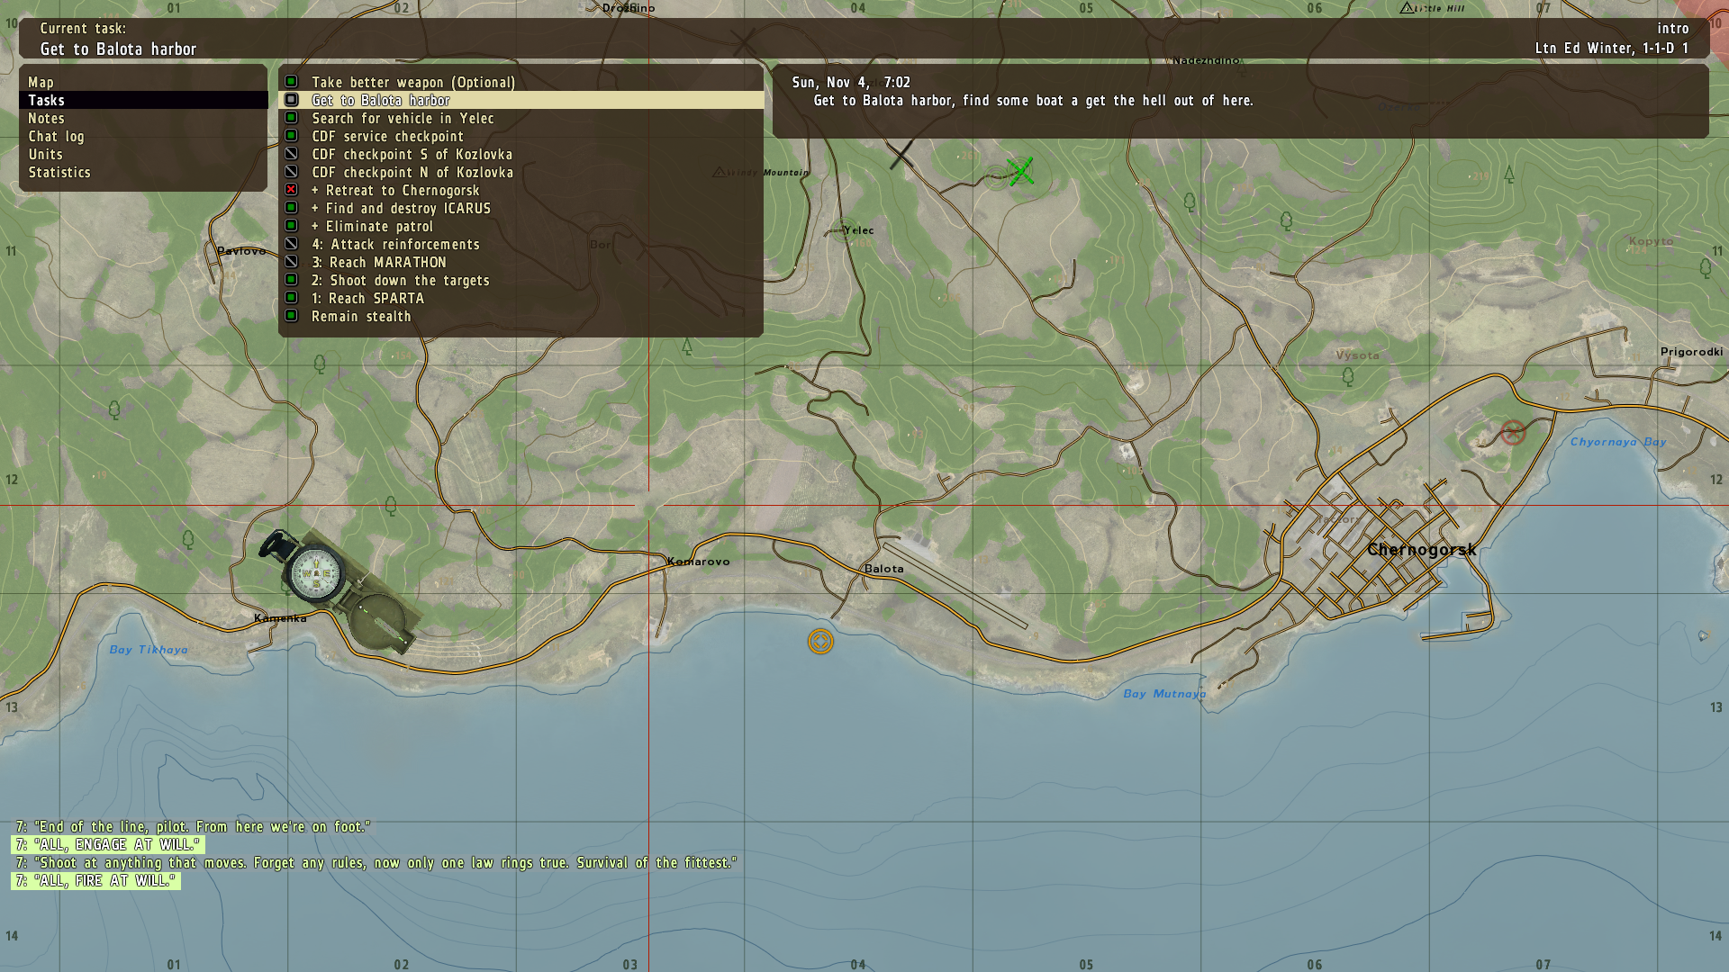The width and height of the screenshot is (1729, 972).
Task: Select the CDF service checkpoint task
Action: (x=387, y=136)
